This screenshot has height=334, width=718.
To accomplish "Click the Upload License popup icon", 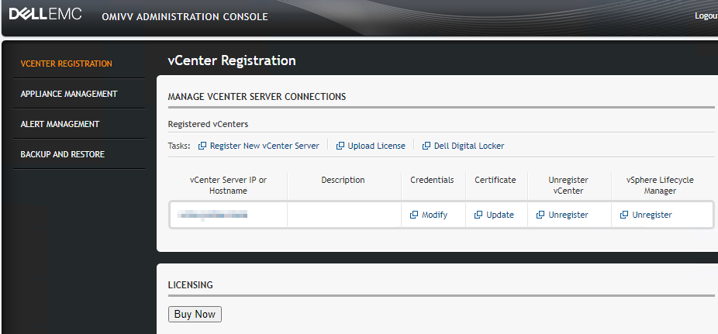I will (340, 146).
